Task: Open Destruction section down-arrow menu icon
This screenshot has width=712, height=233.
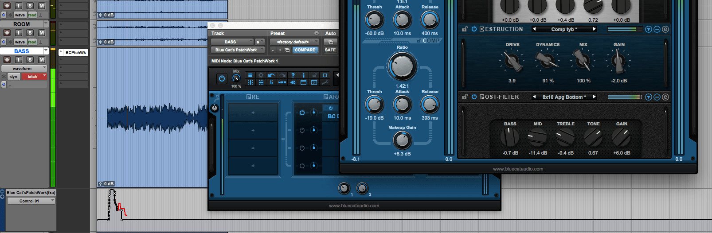Action: point(649,29)
